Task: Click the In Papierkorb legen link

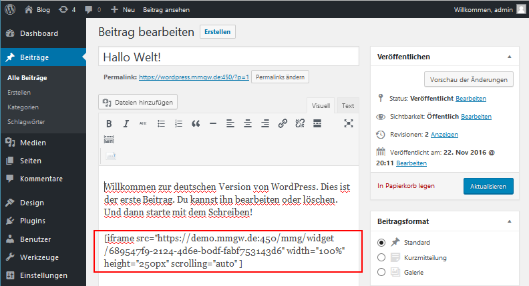Action: coord(407,186)
